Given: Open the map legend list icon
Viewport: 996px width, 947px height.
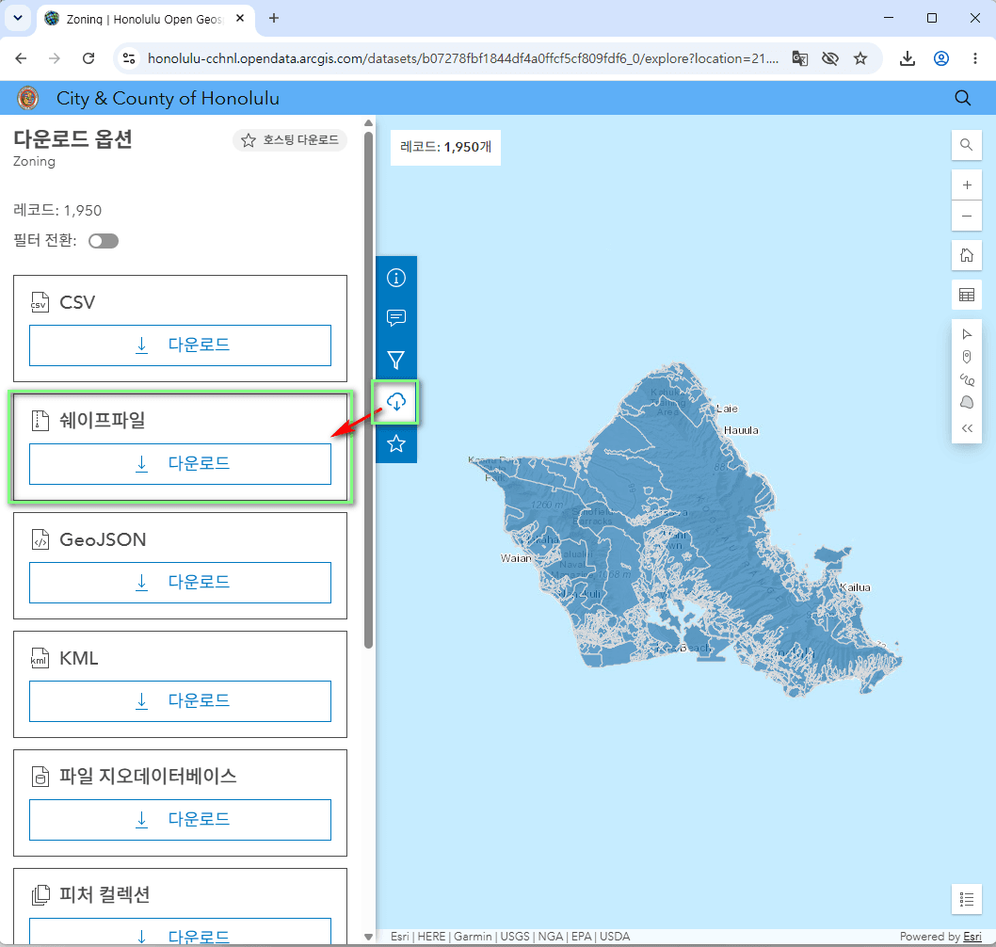Looking at the screenshot, I should pos(966,899).
